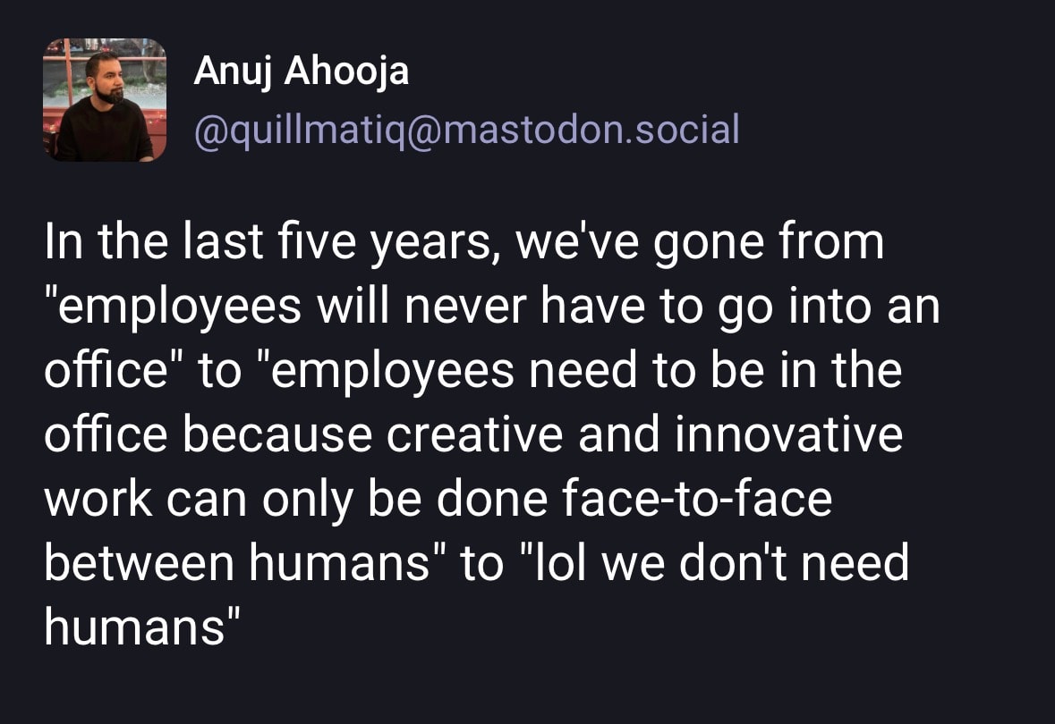Click Anuj Ahooja's profile avatar
This screenshot has width=1055, height=724.
(105, 99)
